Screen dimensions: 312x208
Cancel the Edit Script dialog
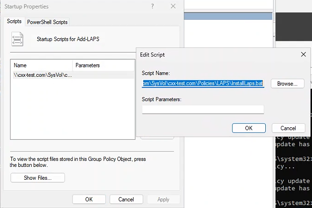pos(288,128)
